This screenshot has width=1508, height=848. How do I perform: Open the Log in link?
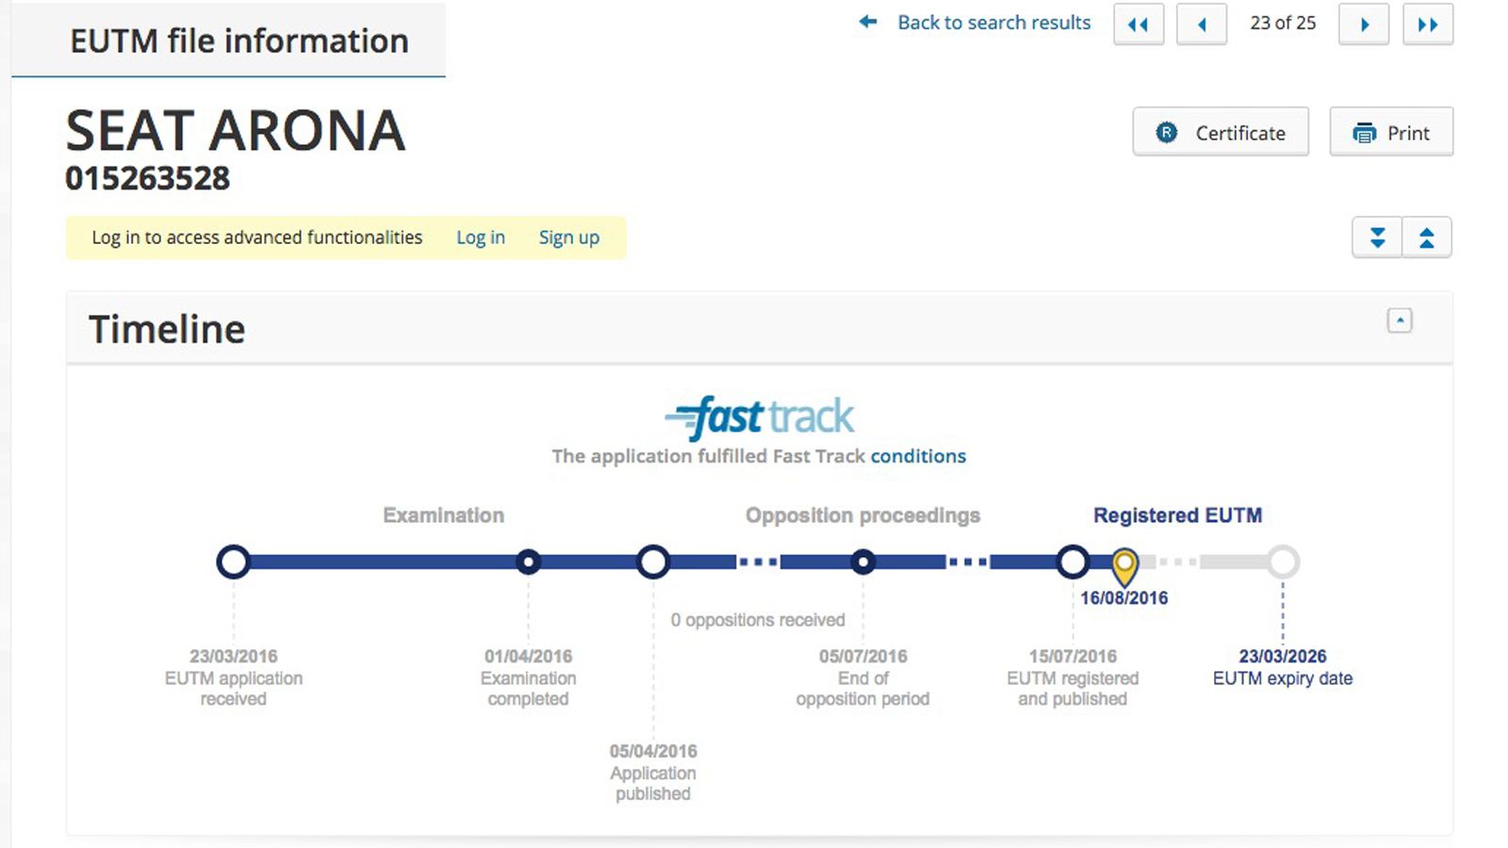coord(481,237)
